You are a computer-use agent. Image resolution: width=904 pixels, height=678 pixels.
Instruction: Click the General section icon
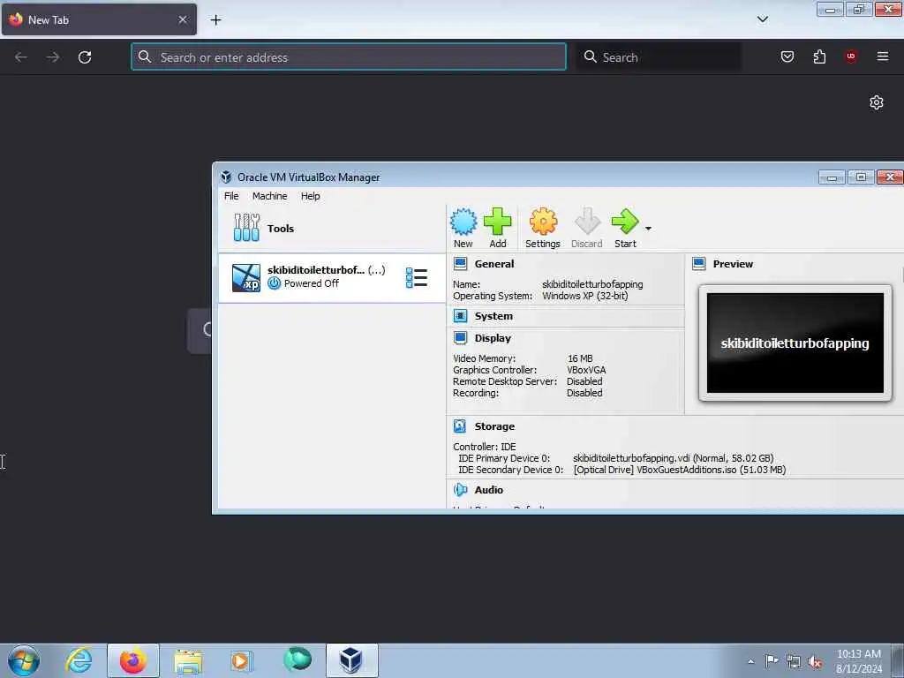pos(460,264)
